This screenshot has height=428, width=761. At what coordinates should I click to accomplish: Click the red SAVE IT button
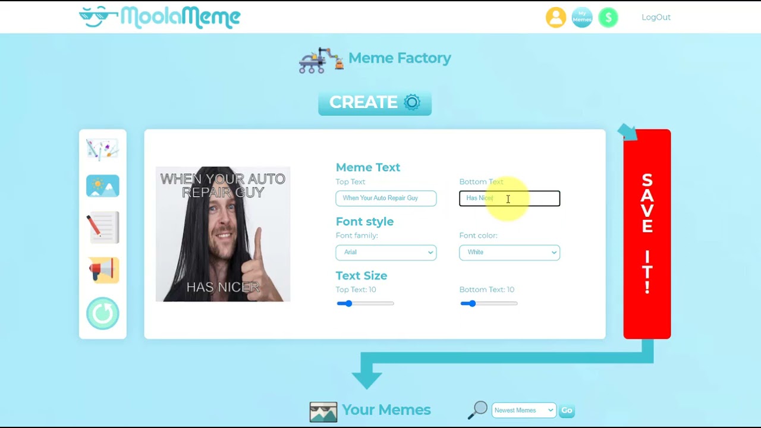click(647, 234)
